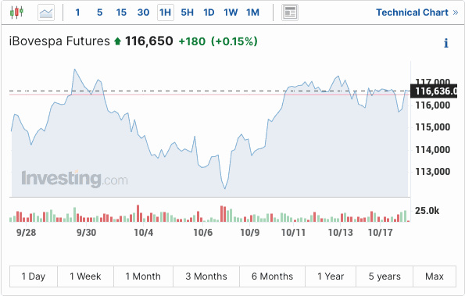The width and height of the screenshot is (465, 296).
Task: Switch to area chart type
Action: pos(46,12)
